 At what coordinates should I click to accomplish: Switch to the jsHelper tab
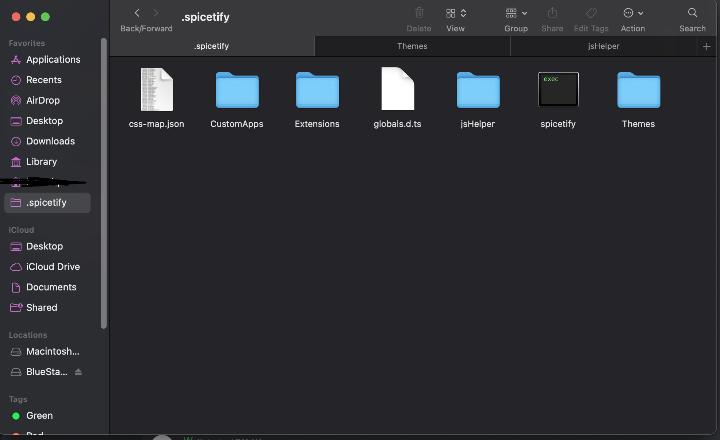tap(604, 46)
